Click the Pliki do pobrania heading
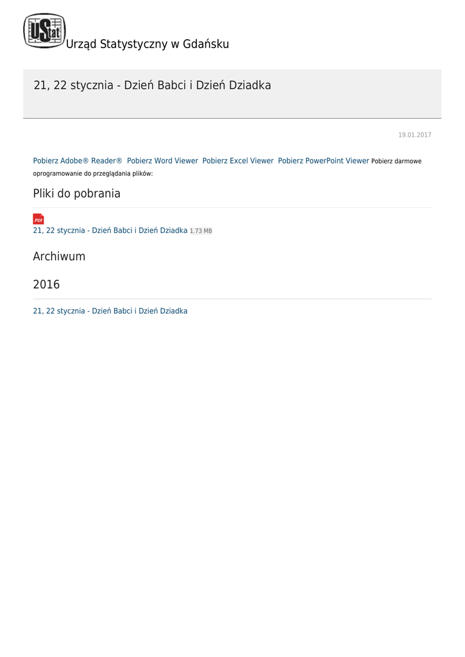This screenshot has height=657, width=465. (77, 194)
